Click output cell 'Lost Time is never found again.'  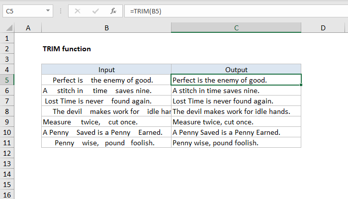click(x=236, y=101)
